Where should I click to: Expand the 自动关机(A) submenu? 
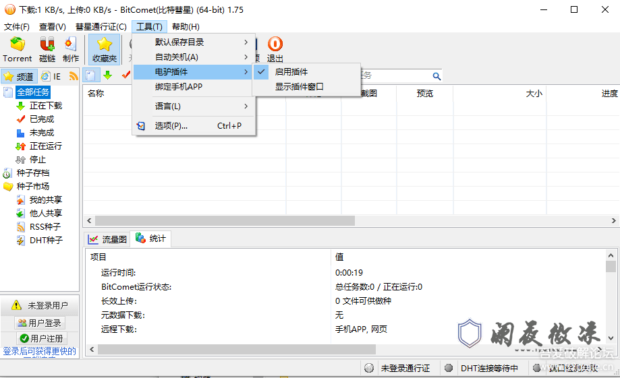177,57
